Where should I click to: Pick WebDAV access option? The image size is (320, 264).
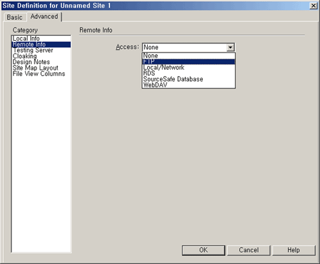coord(189,85)
